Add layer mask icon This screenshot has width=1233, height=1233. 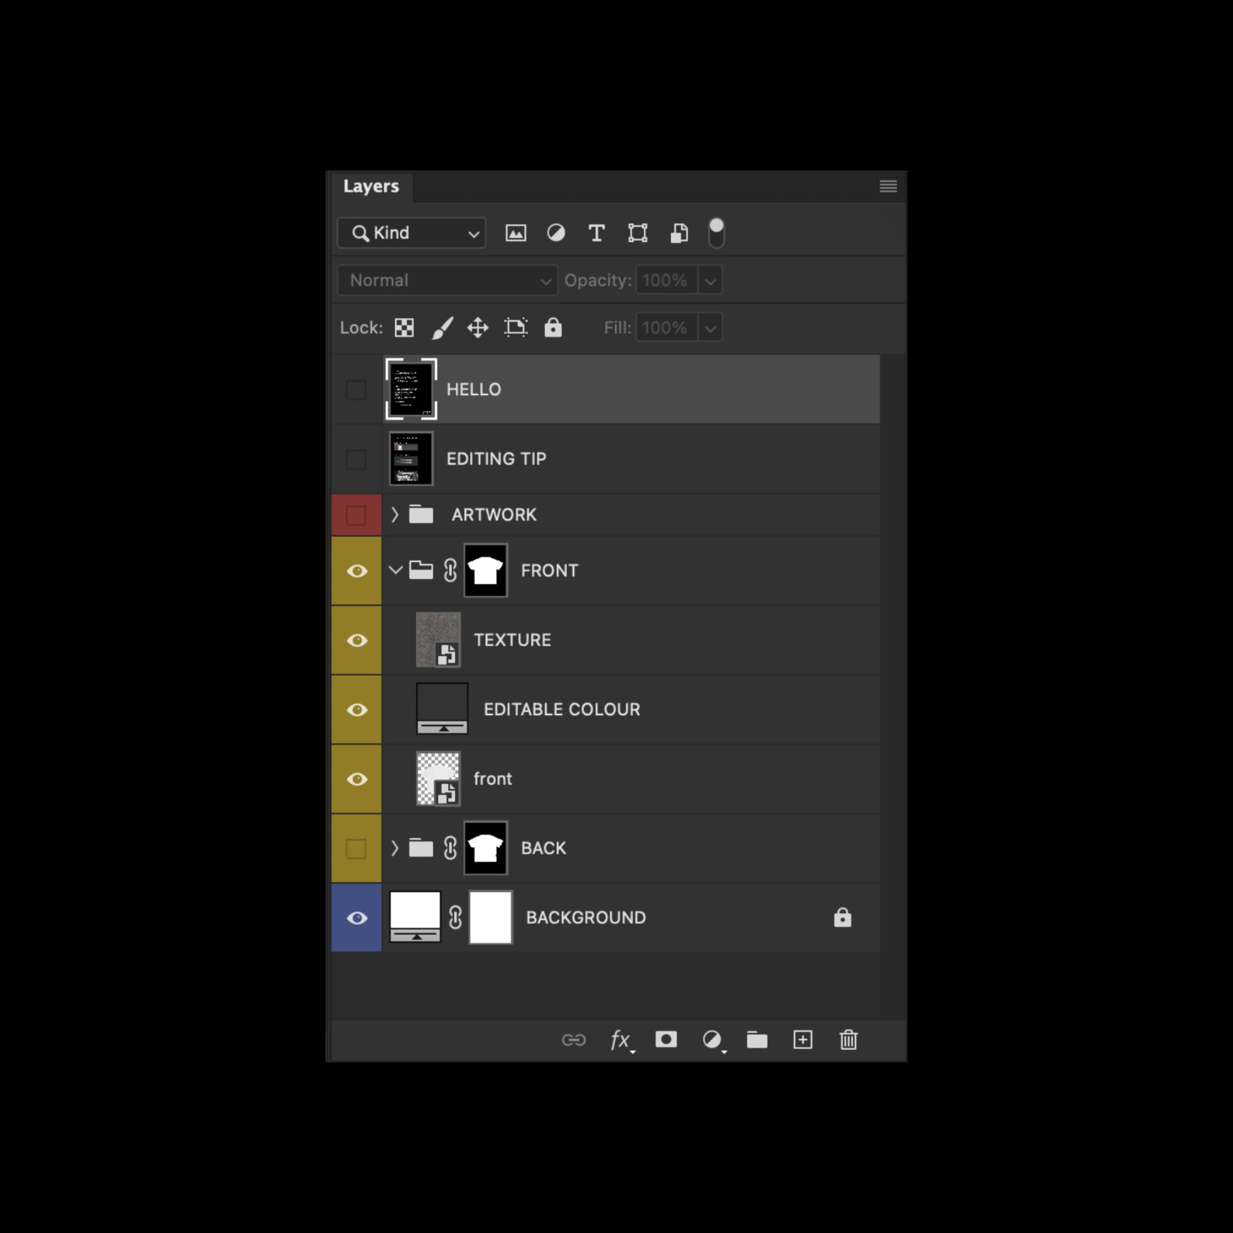click(666, 1039)
